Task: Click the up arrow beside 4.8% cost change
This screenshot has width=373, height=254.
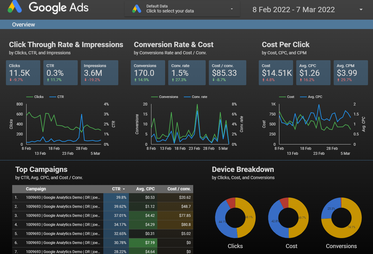Action: [263, 80]
